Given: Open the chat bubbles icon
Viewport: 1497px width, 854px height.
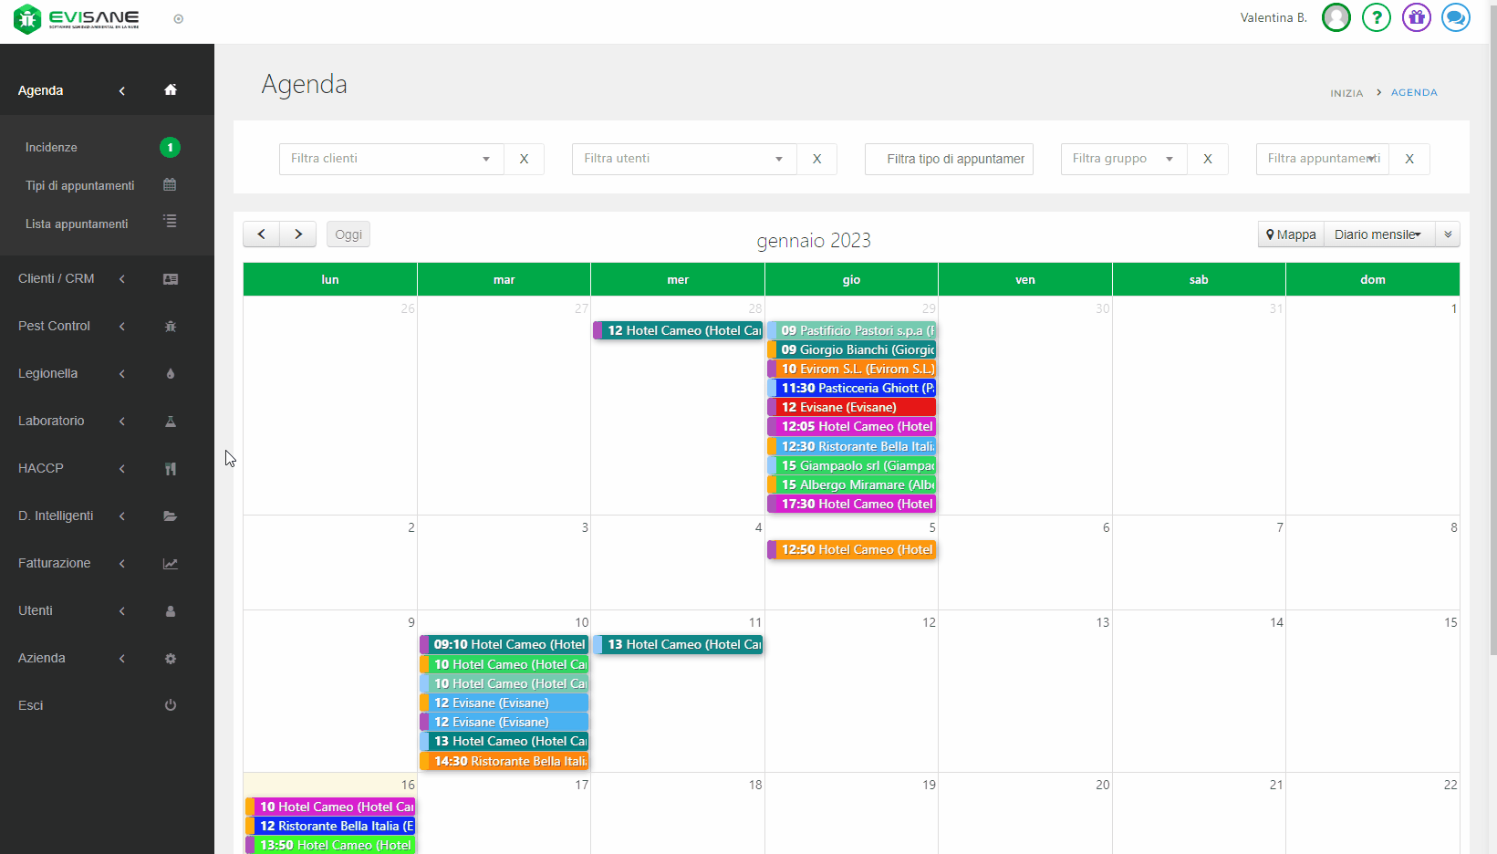Looking at the screenshot, I should pyautogui.click(x=1455, y=17).
